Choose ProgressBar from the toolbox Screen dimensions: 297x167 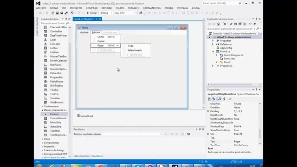(x=56, y=77)
